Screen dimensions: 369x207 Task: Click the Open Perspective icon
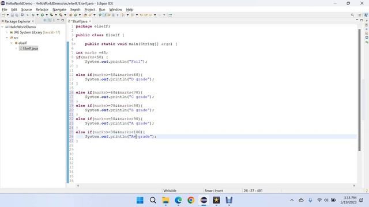360,15
